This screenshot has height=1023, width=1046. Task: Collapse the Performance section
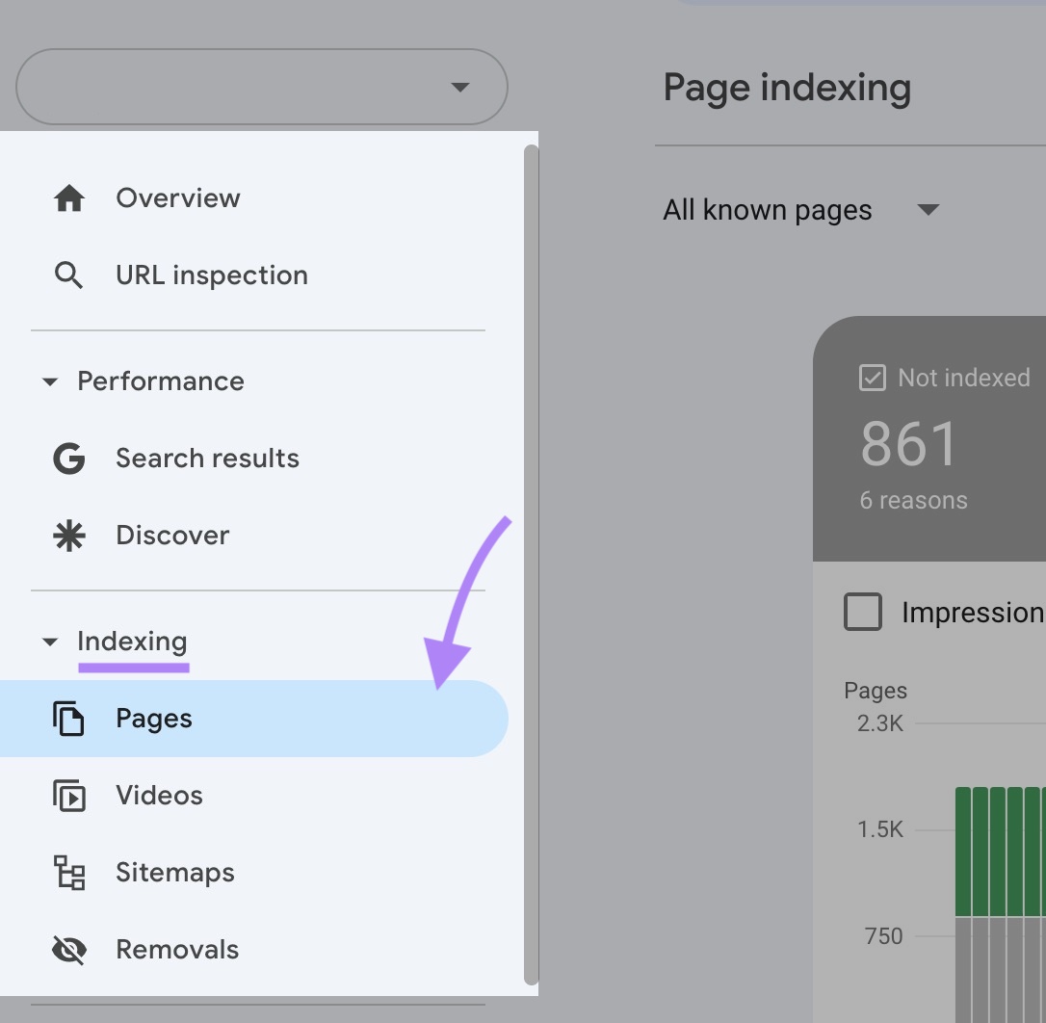[50, 381]
